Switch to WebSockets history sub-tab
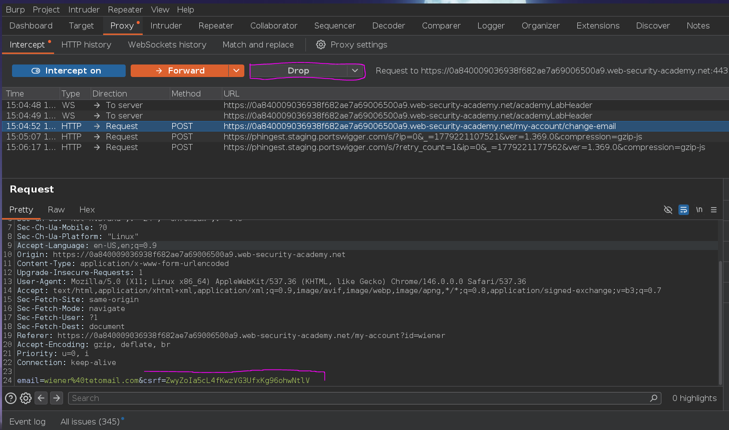 pyautogui.click(x=167, y=44)
